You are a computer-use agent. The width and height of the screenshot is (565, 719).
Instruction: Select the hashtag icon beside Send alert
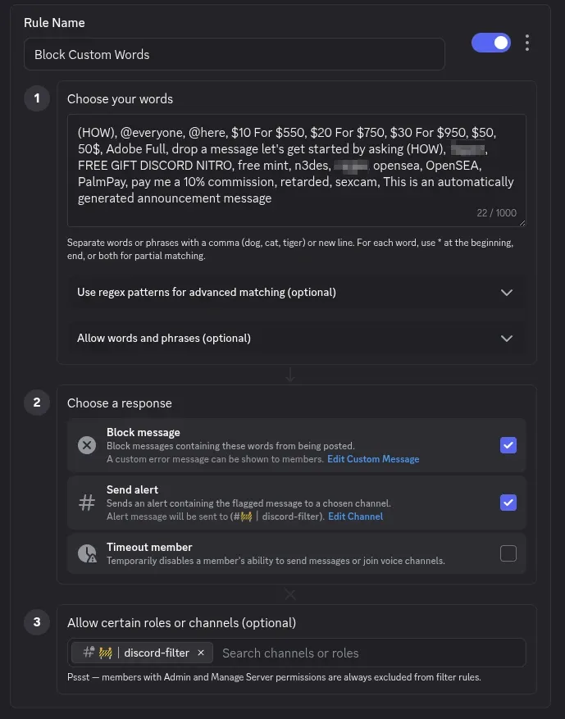point(87,503)
